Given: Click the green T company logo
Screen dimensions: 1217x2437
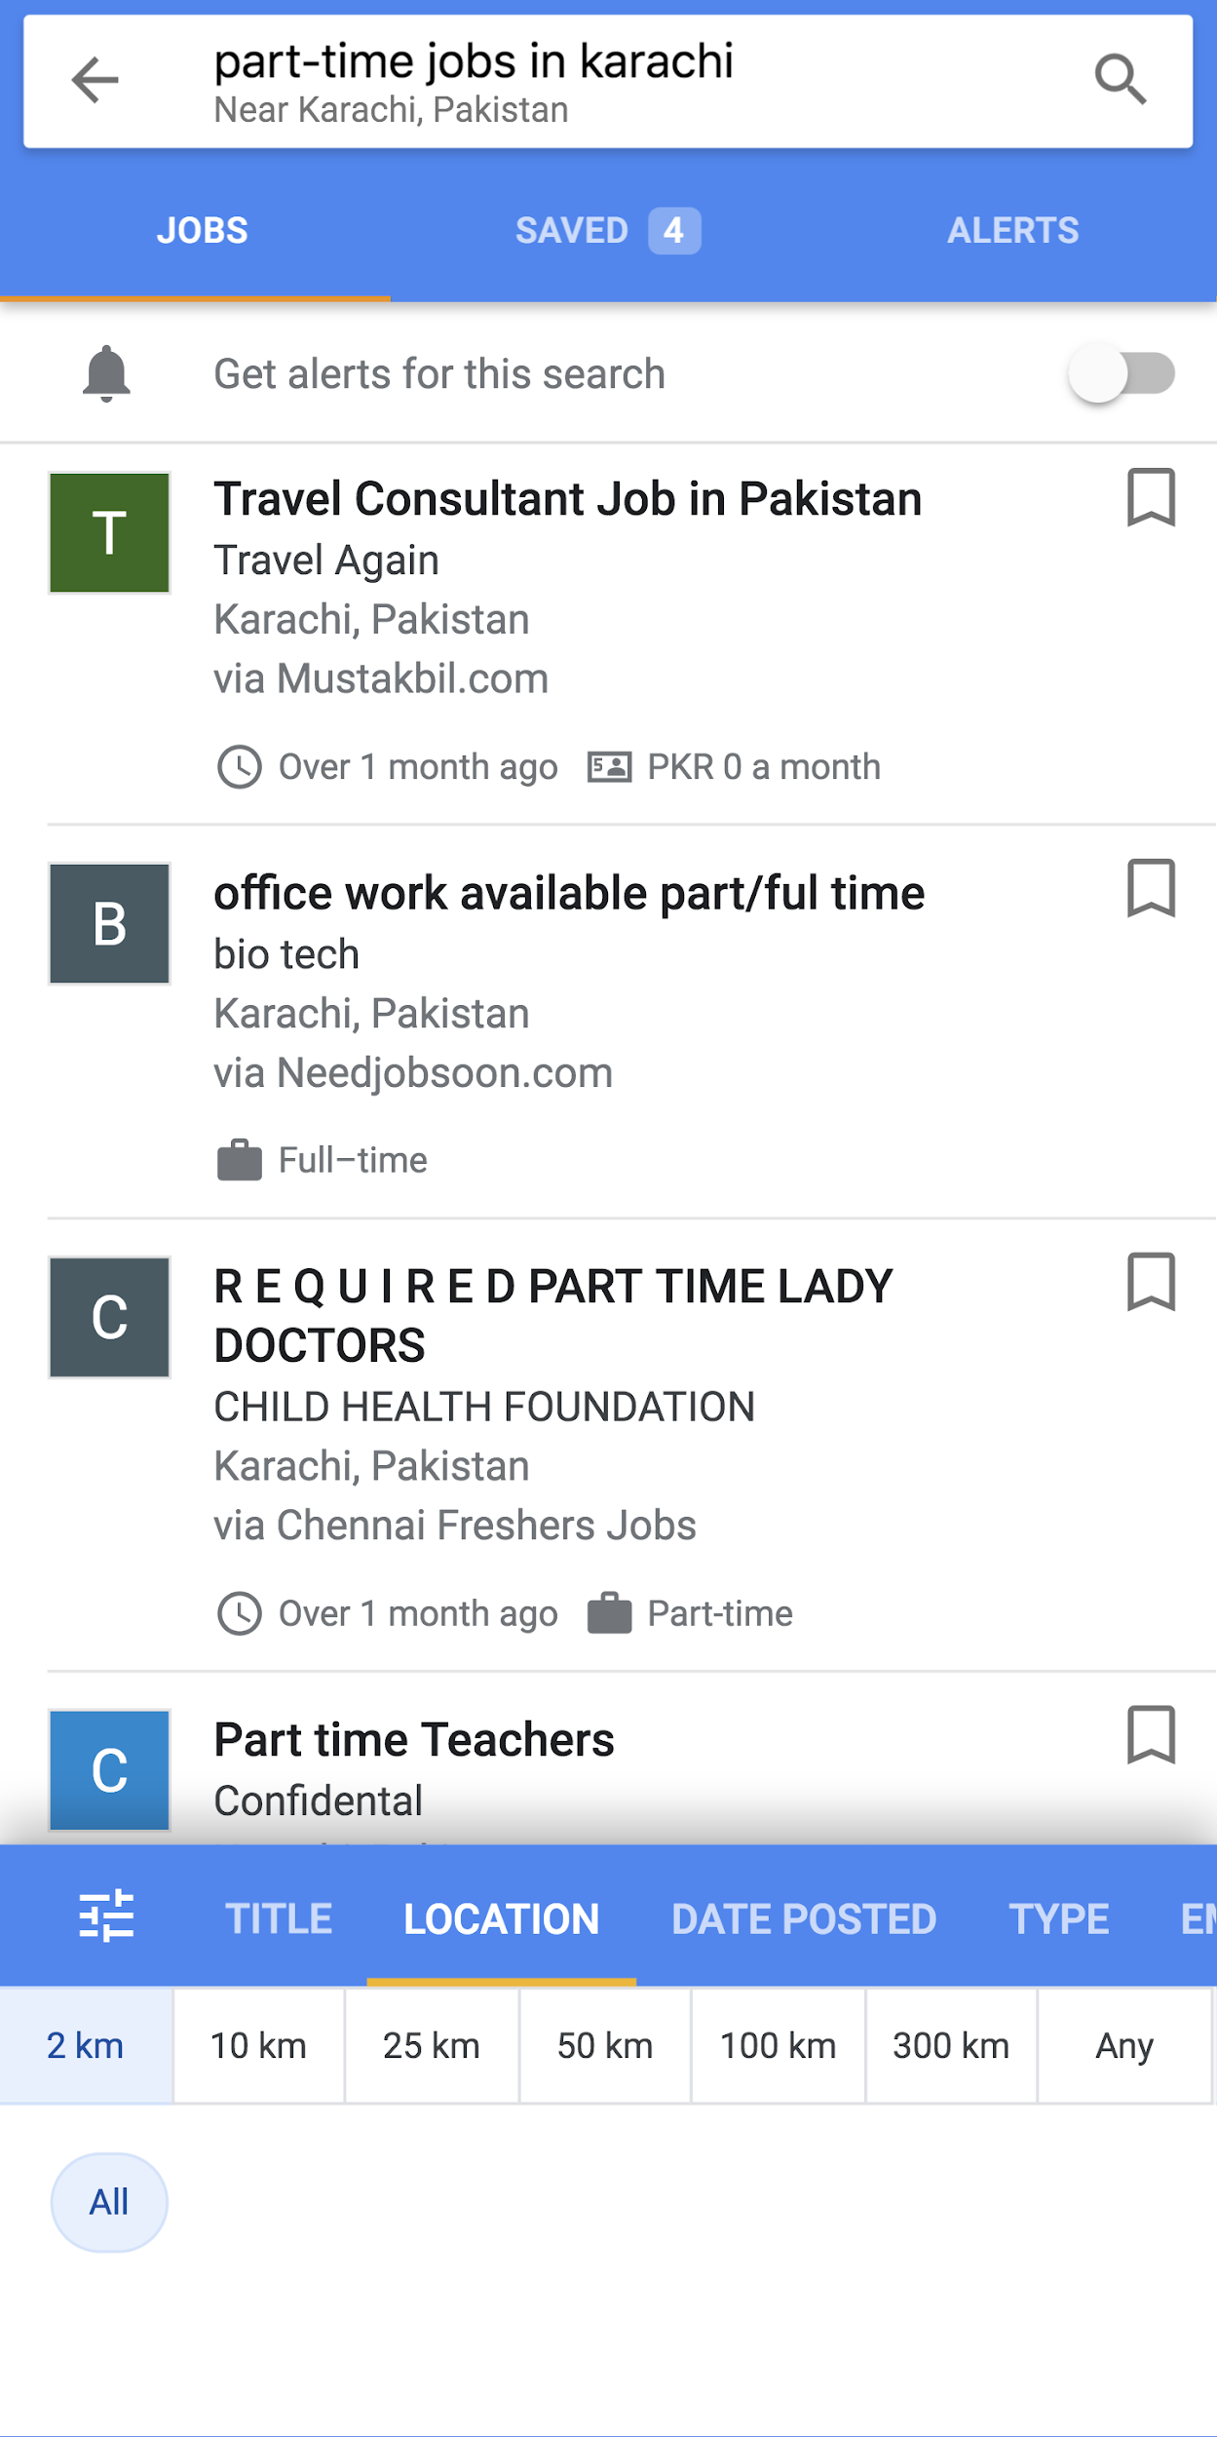Looking at the screenshot, I should [x=109, y=533].
